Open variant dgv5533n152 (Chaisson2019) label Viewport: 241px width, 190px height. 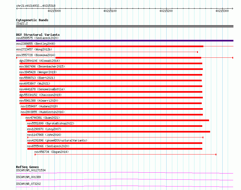pyautogui.click(x=40, y=95)
